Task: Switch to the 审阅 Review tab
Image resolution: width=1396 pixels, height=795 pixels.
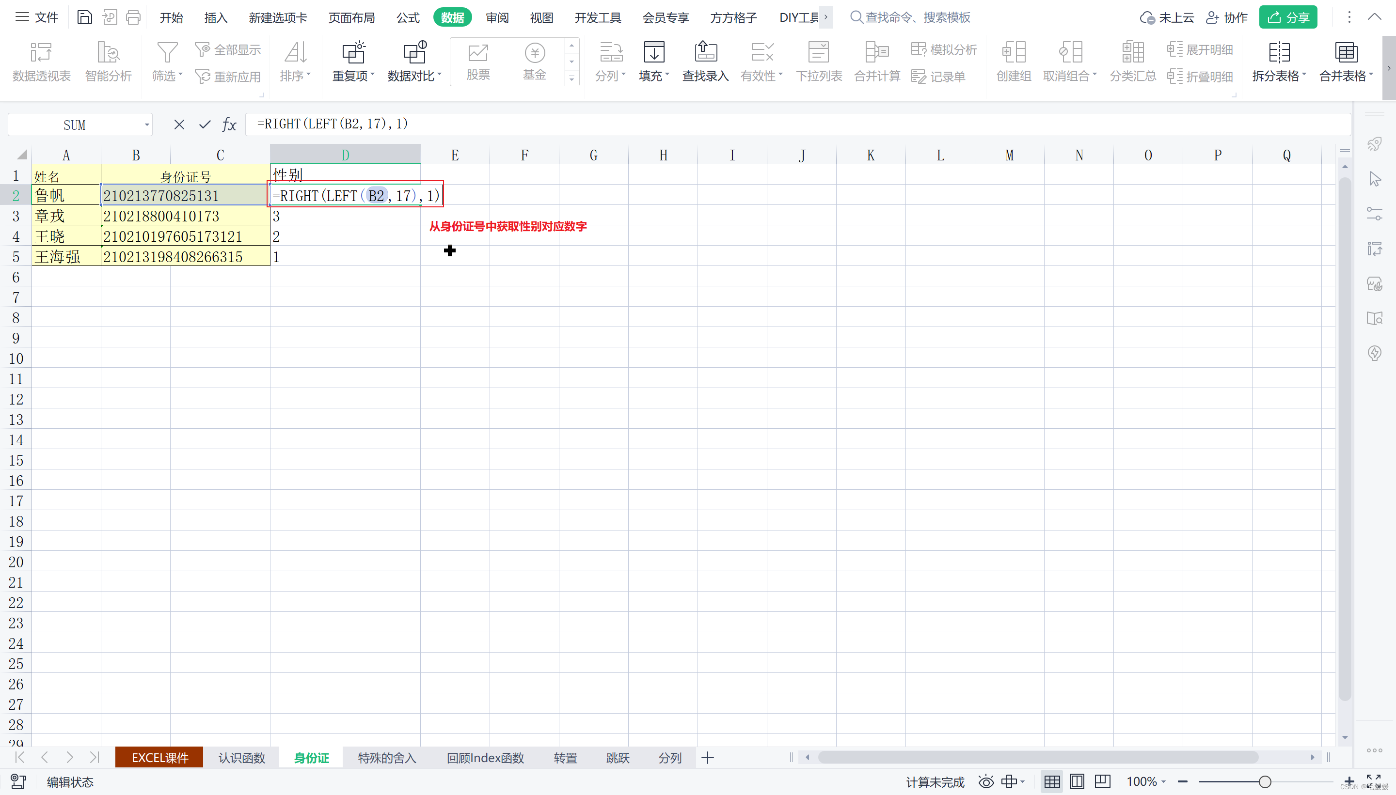Action: 497,17
